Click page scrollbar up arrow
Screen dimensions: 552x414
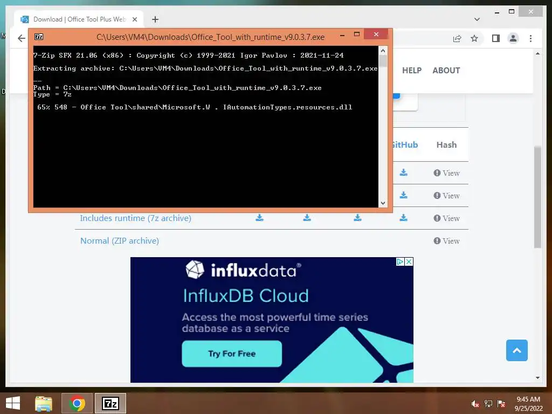(537, 54)
